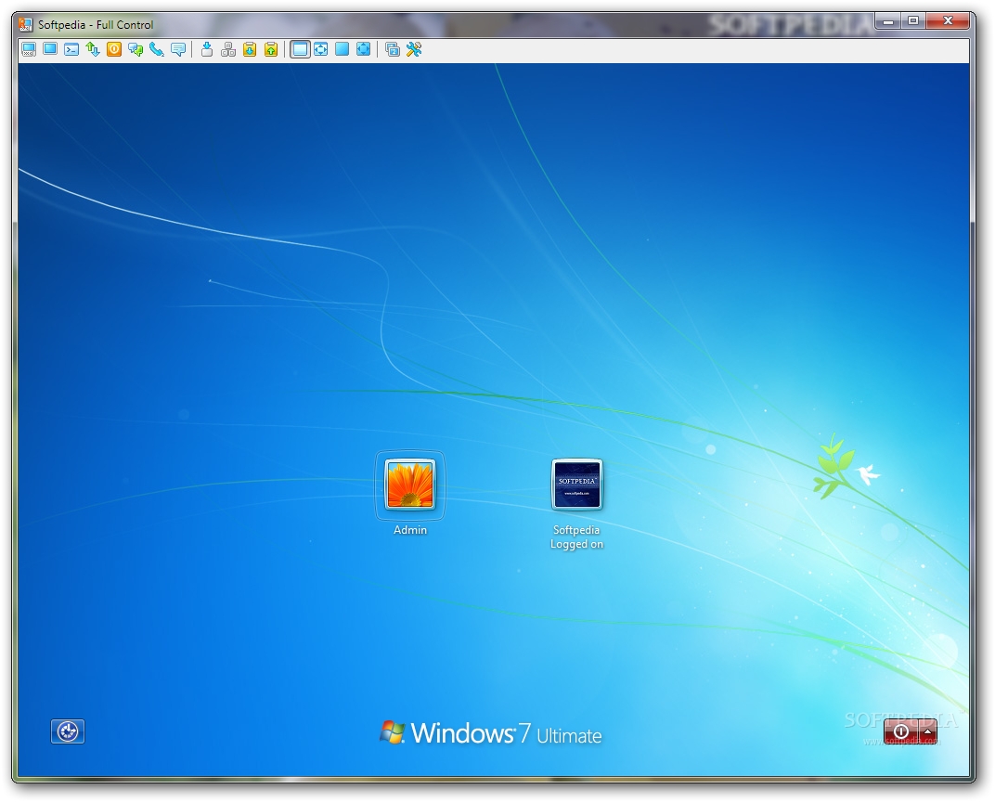Click the Radmin window title bar icon
This screenshot has height=802, width=995.
pyautogui.click(x=25, y=25)
